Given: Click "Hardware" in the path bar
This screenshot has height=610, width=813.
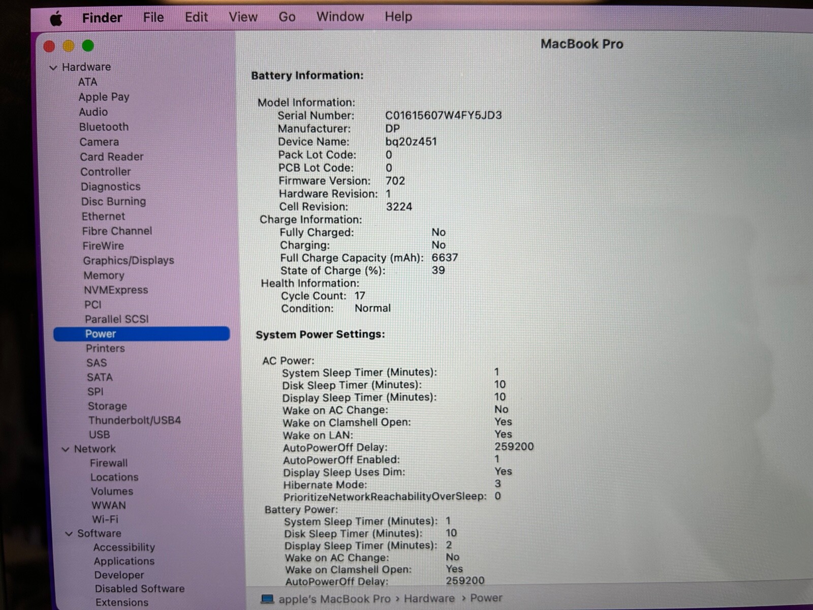Looking at the screenshot, I should (429, 598).
